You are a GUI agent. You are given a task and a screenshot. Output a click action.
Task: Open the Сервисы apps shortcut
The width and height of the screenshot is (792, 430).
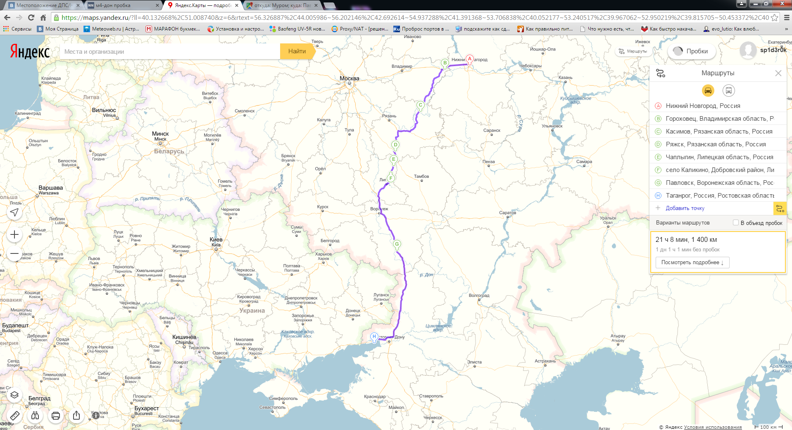17,29
